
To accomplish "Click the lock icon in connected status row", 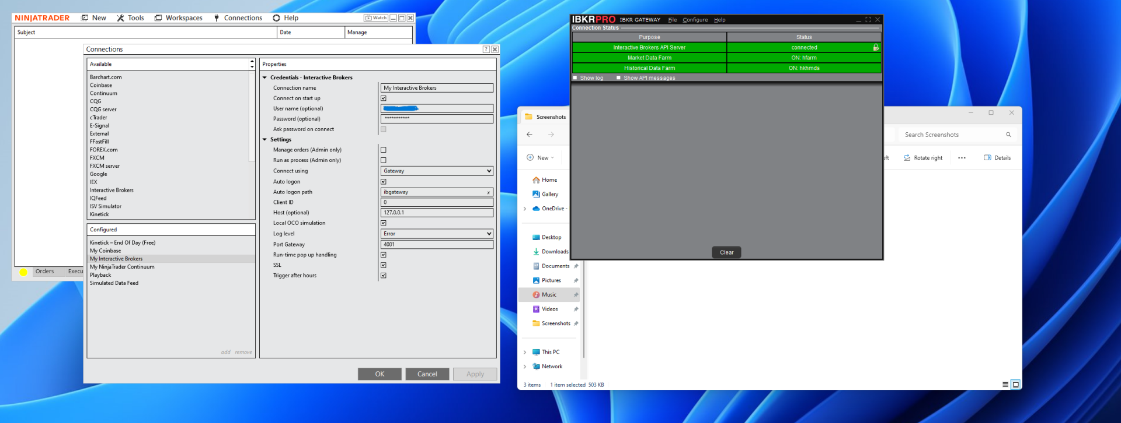I will (876, 47).
